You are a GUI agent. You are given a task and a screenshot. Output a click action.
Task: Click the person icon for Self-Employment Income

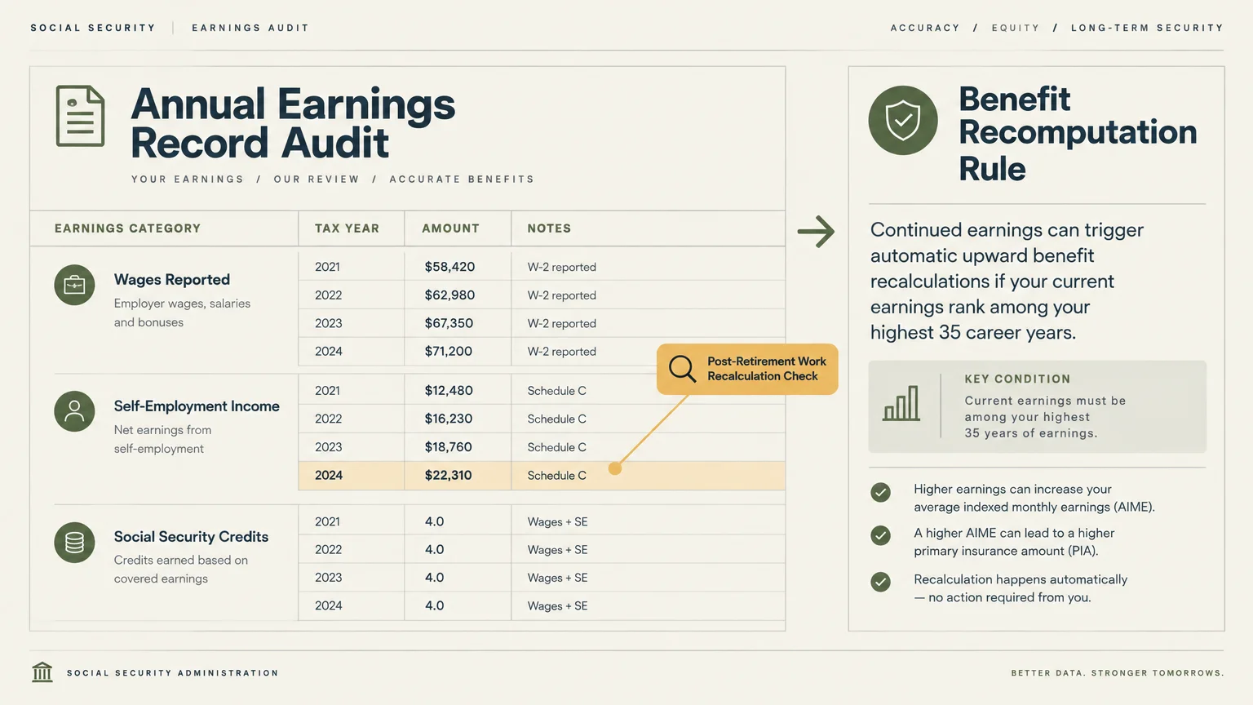coord(74,411)
